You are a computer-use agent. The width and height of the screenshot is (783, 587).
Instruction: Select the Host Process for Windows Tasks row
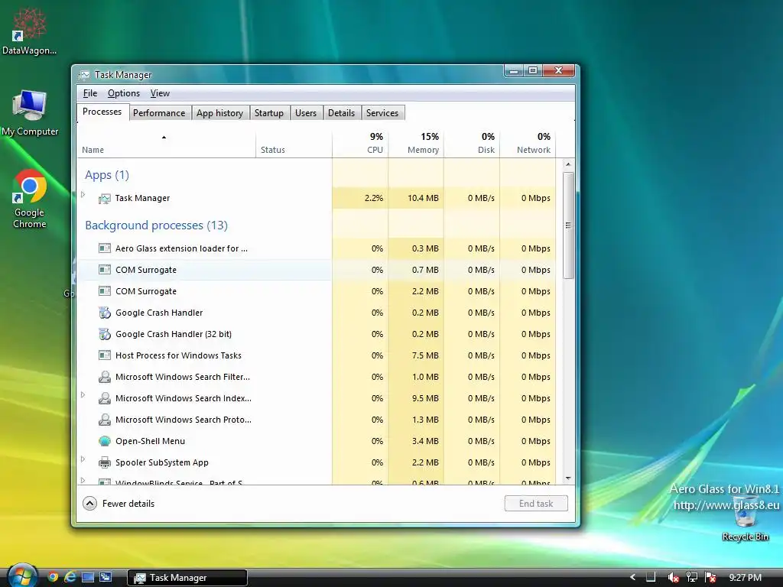pyautogui.click(x=317, y=355)
